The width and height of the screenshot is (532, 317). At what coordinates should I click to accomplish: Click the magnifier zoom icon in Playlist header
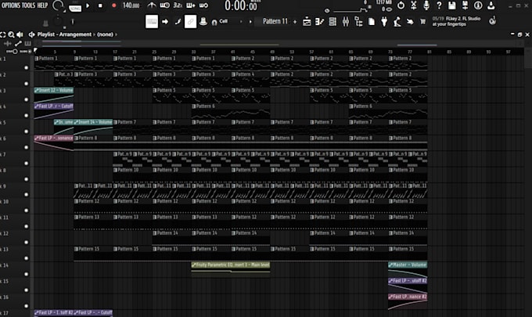tap(11, 34)
